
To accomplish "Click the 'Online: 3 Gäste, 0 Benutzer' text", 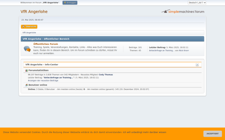I will coord(41,89).
